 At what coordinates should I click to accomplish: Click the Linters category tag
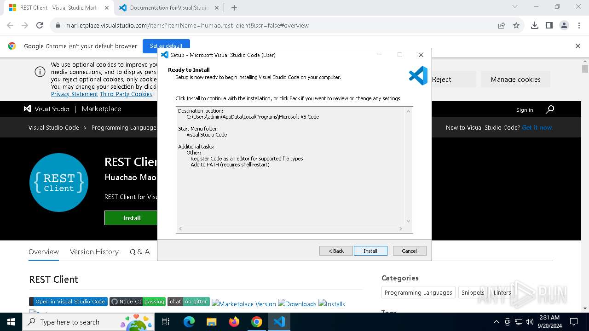502,292
